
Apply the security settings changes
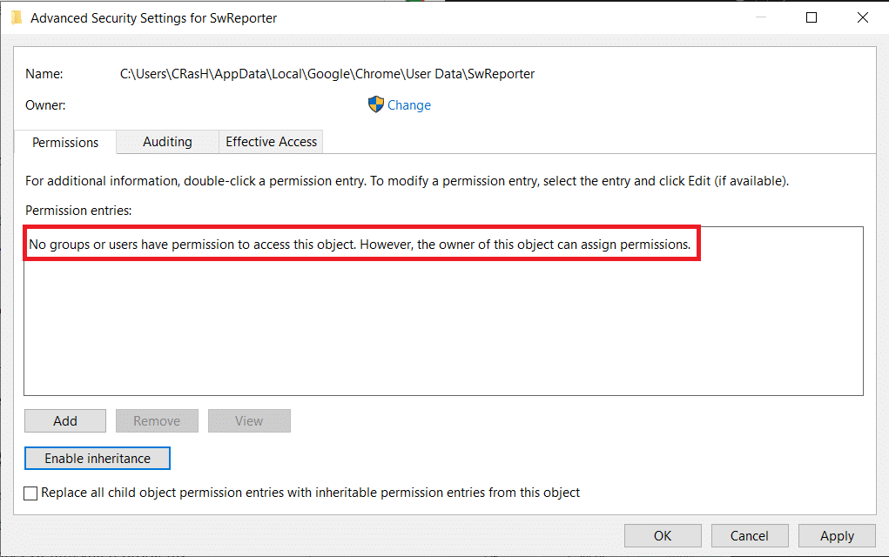tap(837, 536)
